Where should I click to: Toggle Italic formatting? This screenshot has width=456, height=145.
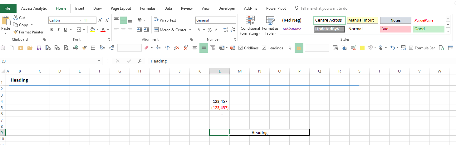58,30
